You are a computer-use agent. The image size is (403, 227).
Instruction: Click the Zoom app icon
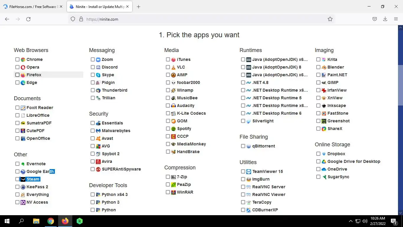pos(98,59)
